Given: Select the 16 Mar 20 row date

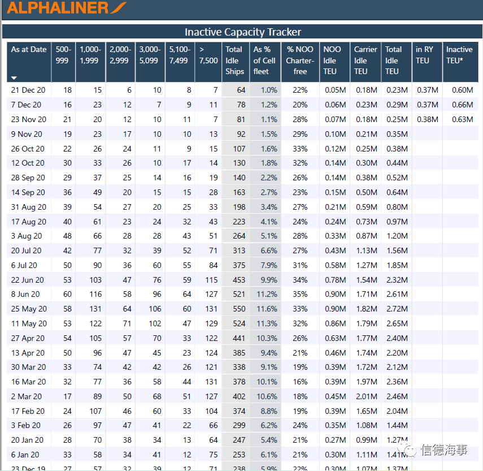Looking at the screenshot, I should (28, 382).
